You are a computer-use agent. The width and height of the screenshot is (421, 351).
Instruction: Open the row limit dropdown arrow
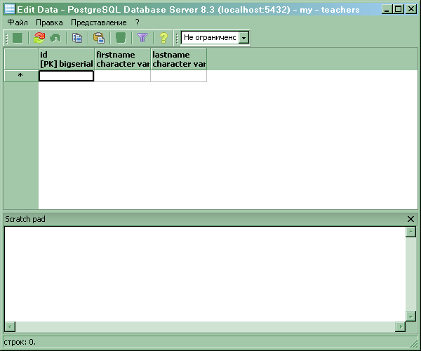243,38
